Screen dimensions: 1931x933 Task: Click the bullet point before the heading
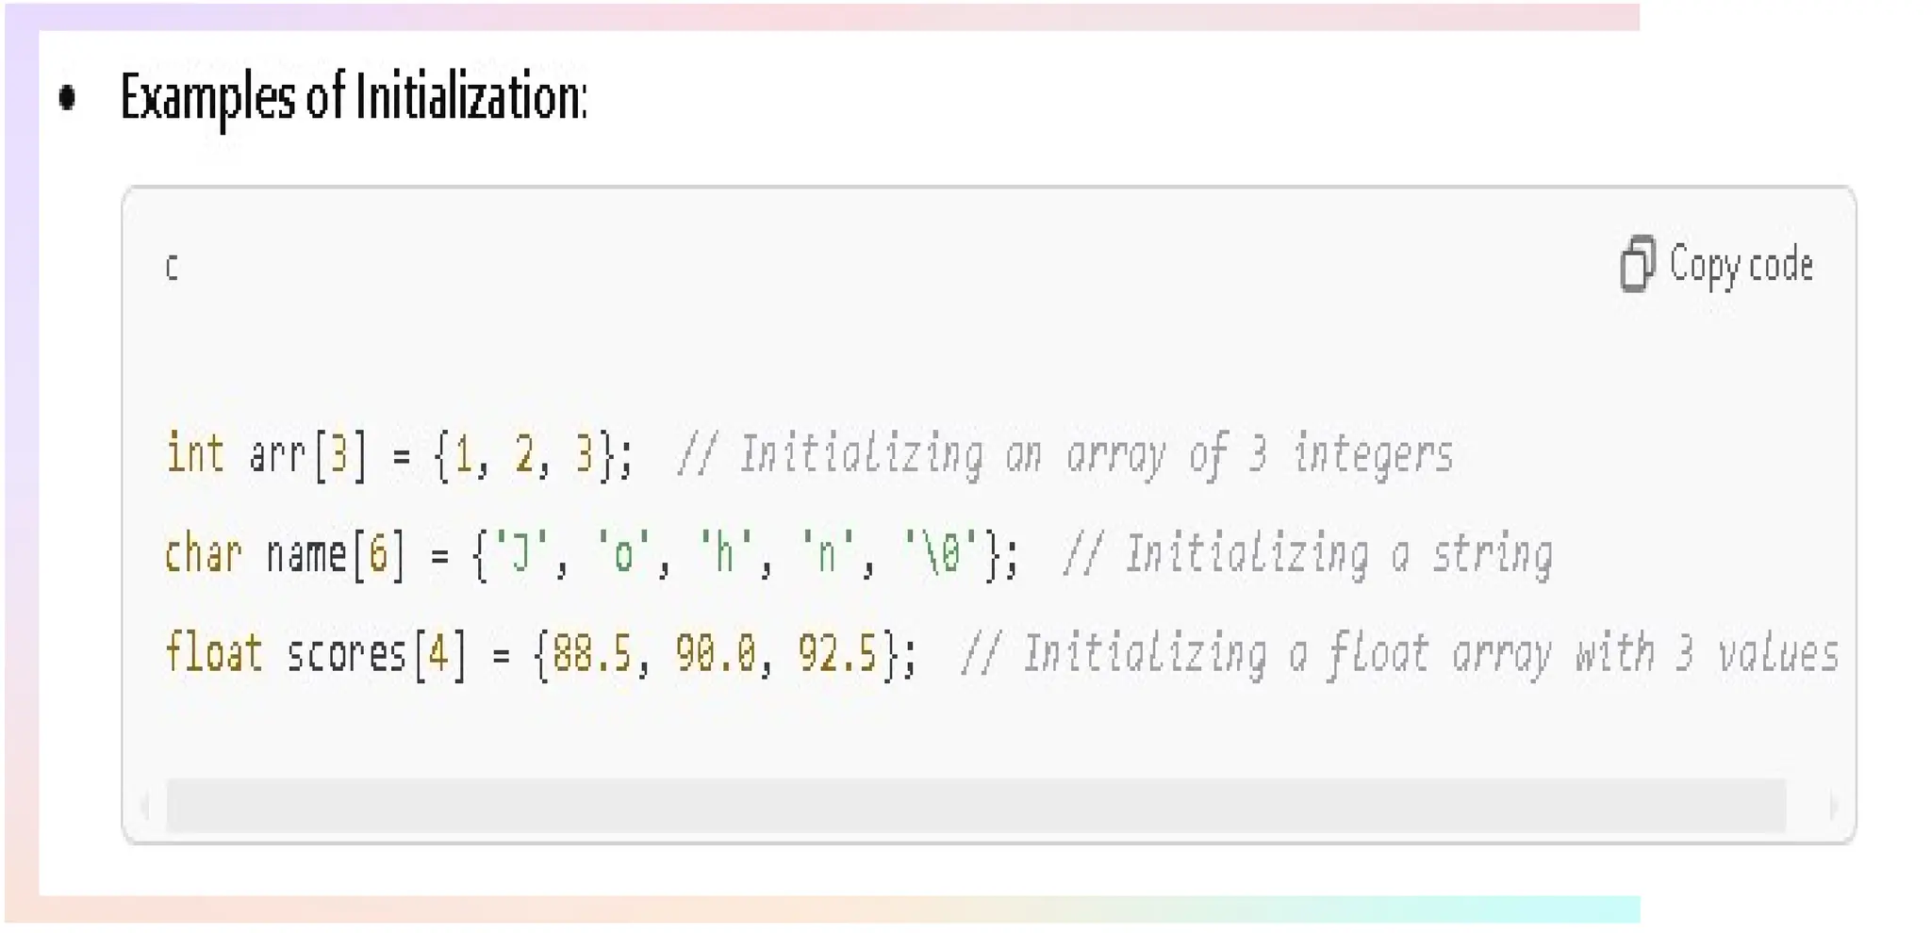coord(67,97)
